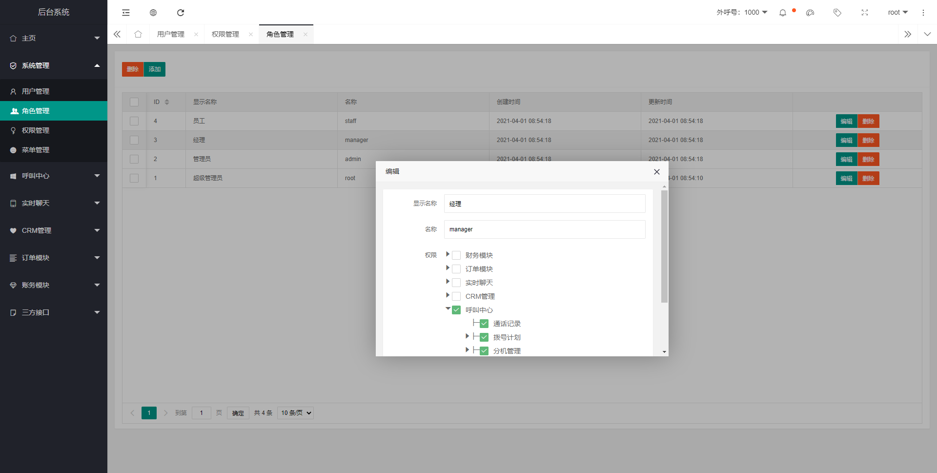Enable the CRM管理 permission checkbox
Image resolution: width=937 pixels, height=473 pixels.
[456, 296]
